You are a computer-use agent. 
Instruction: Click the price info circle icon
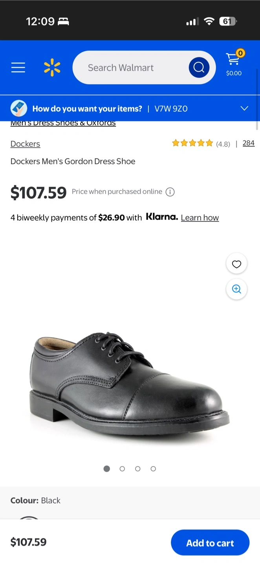170,192
